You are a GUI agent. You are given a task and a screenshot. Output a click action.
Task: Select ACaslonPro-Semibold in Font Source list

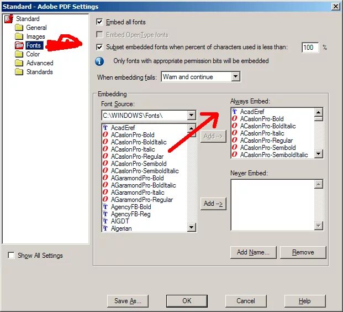[139, 163]
